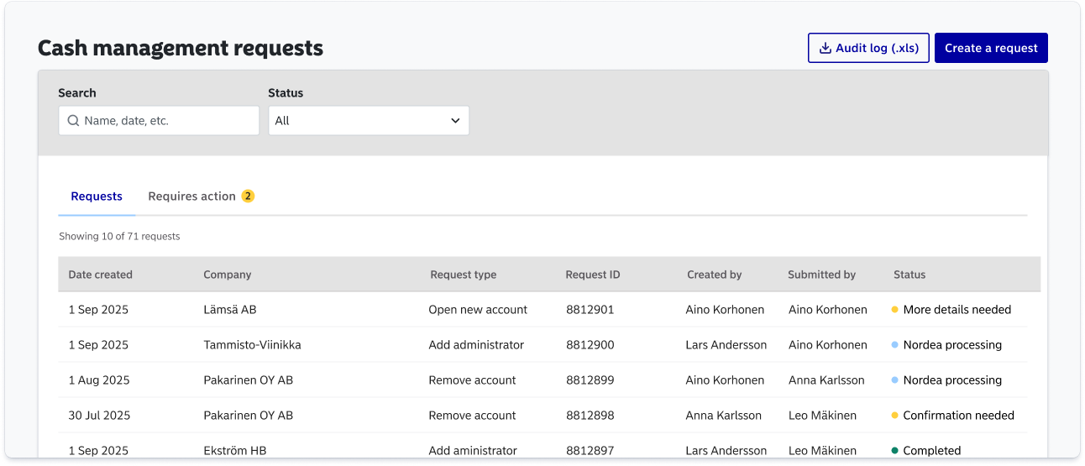Image resolution: width=1085 pixels, height=466 pixels.
Task: Click request ID 8812901
Action: coord(590,310)
